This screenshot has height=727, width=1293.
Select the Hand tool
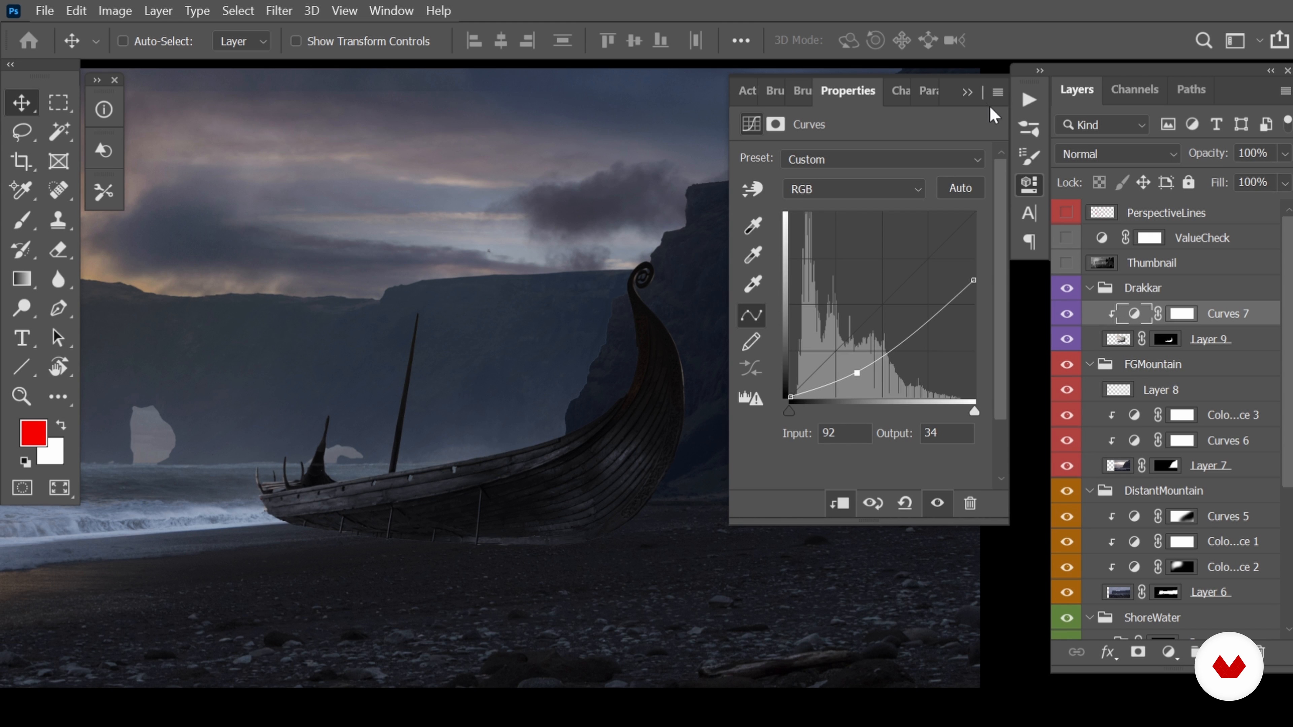pos(59,367)
